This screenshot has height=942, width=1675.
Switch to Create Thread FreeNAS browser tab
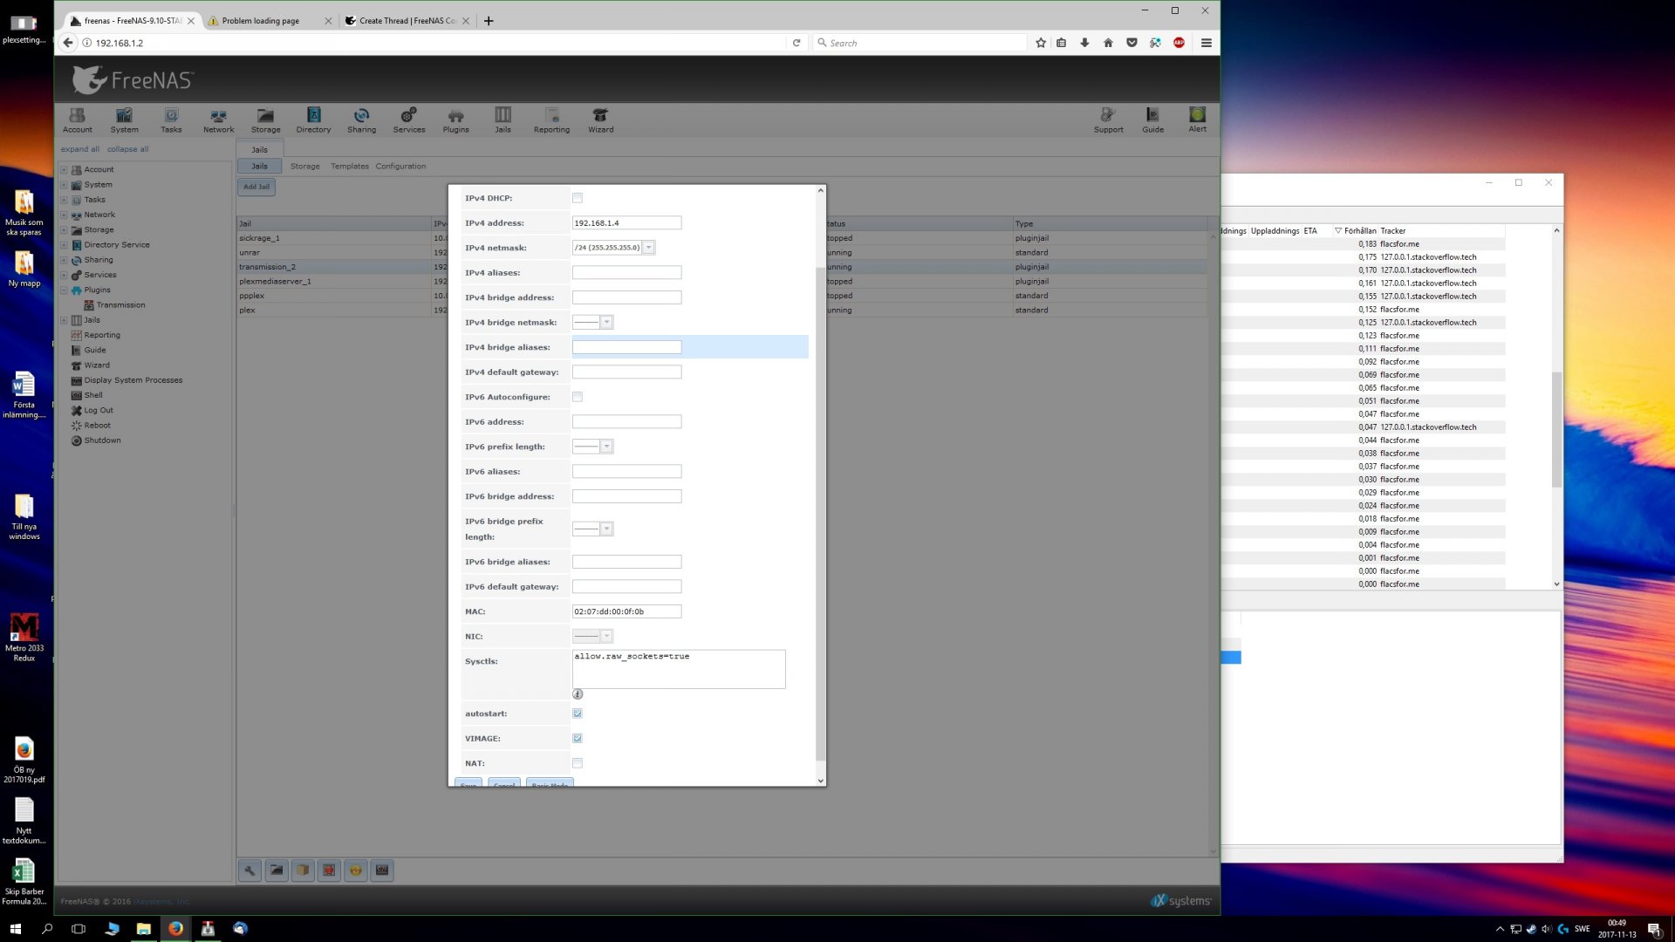click(x=407, y=21)
